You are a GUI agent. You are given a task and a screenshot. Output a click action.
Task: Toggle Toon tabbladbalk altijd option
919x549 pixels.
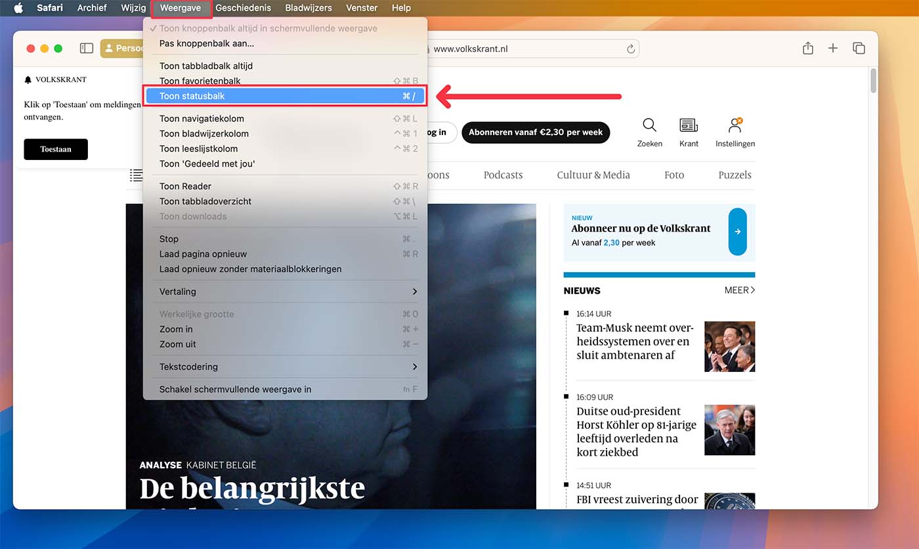coord(206,66)
